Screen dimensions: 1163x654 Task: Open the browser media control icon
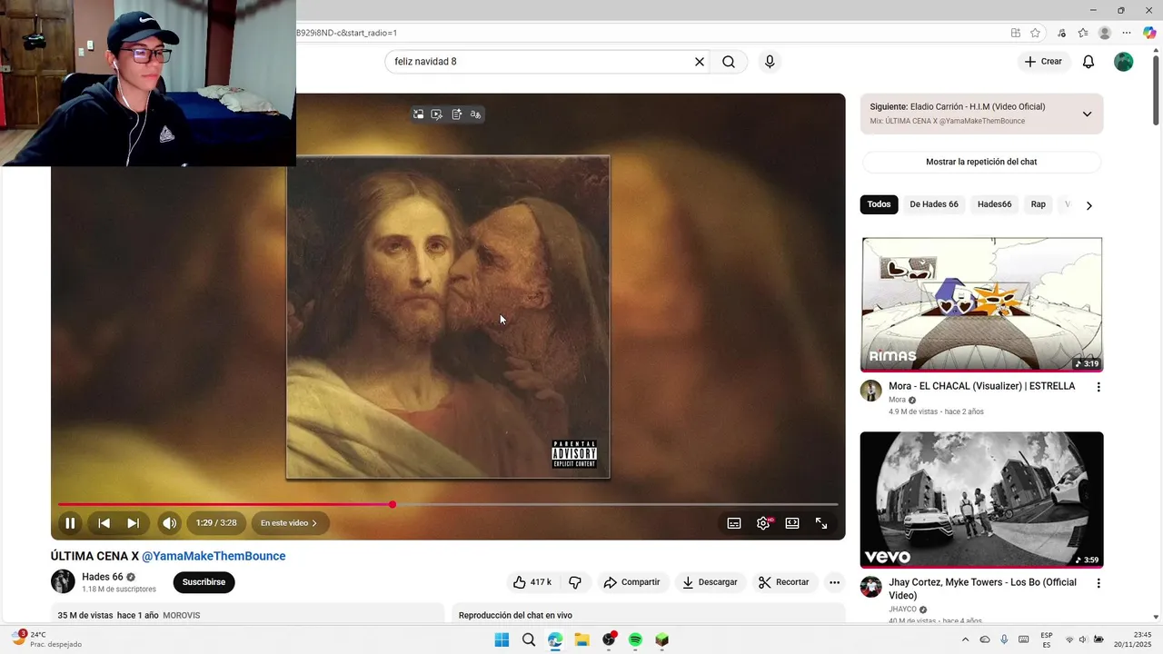pos(1061,33)
